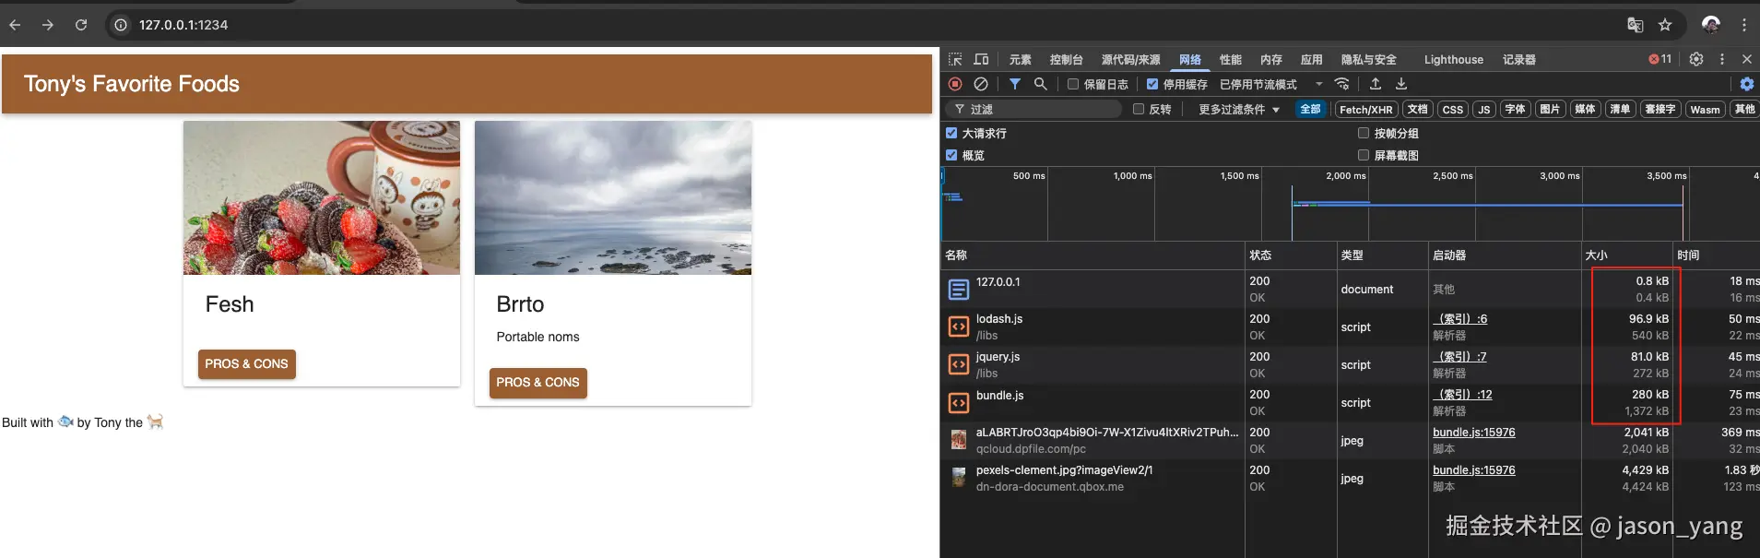Viewport: 1760px width, 558px height.
Task: Enable the 屏幕截图 checkbox
Action: [x=1364, y=155]
